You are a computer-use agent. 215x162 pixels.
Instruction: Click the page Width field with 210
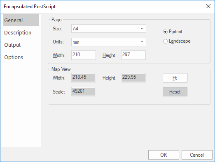[84, 55]
